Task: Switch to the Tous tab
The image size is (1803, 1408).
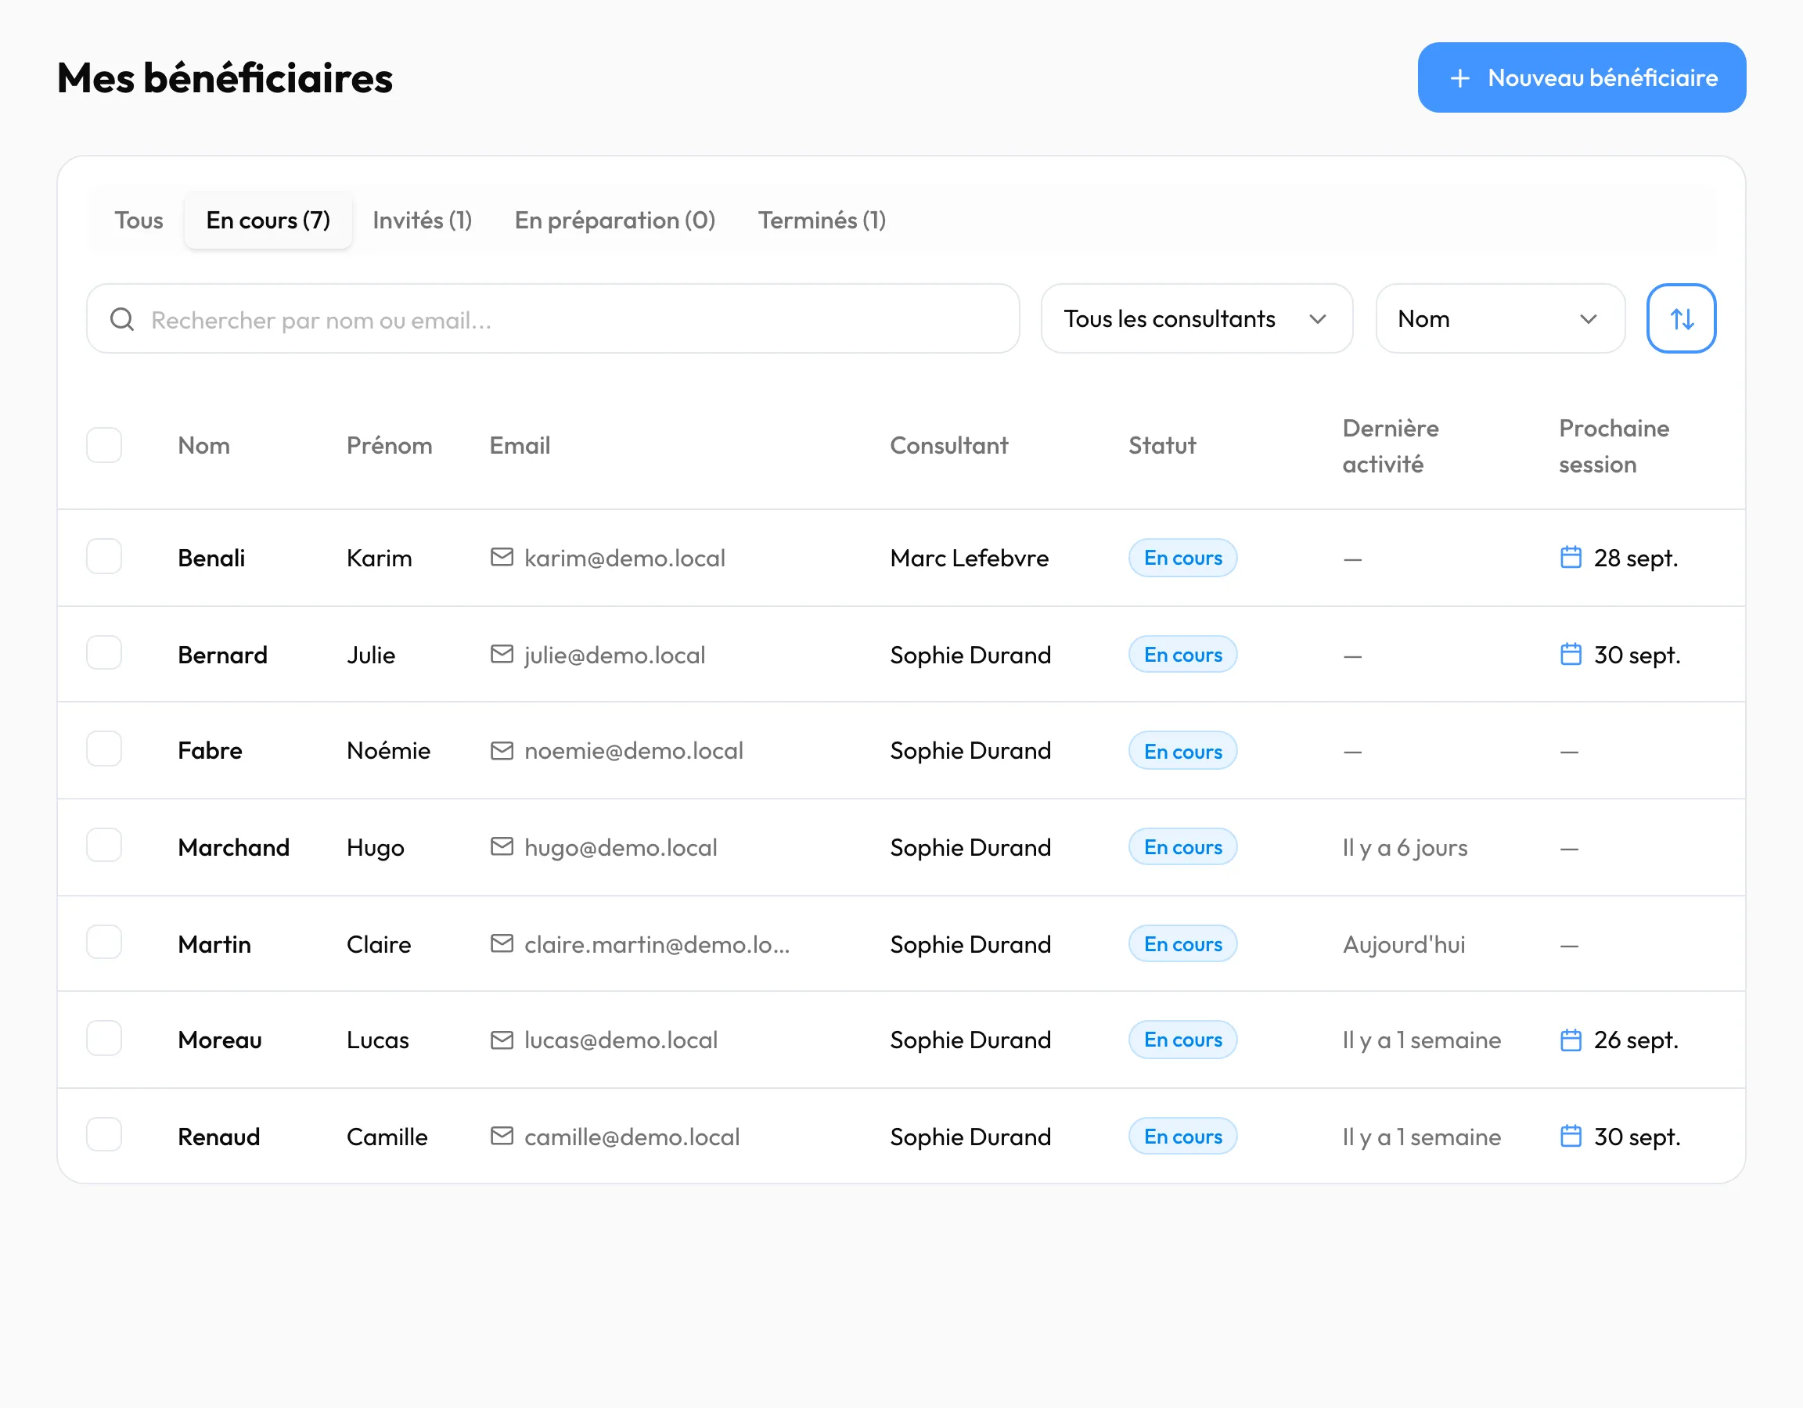Action: tap(139, 221)
